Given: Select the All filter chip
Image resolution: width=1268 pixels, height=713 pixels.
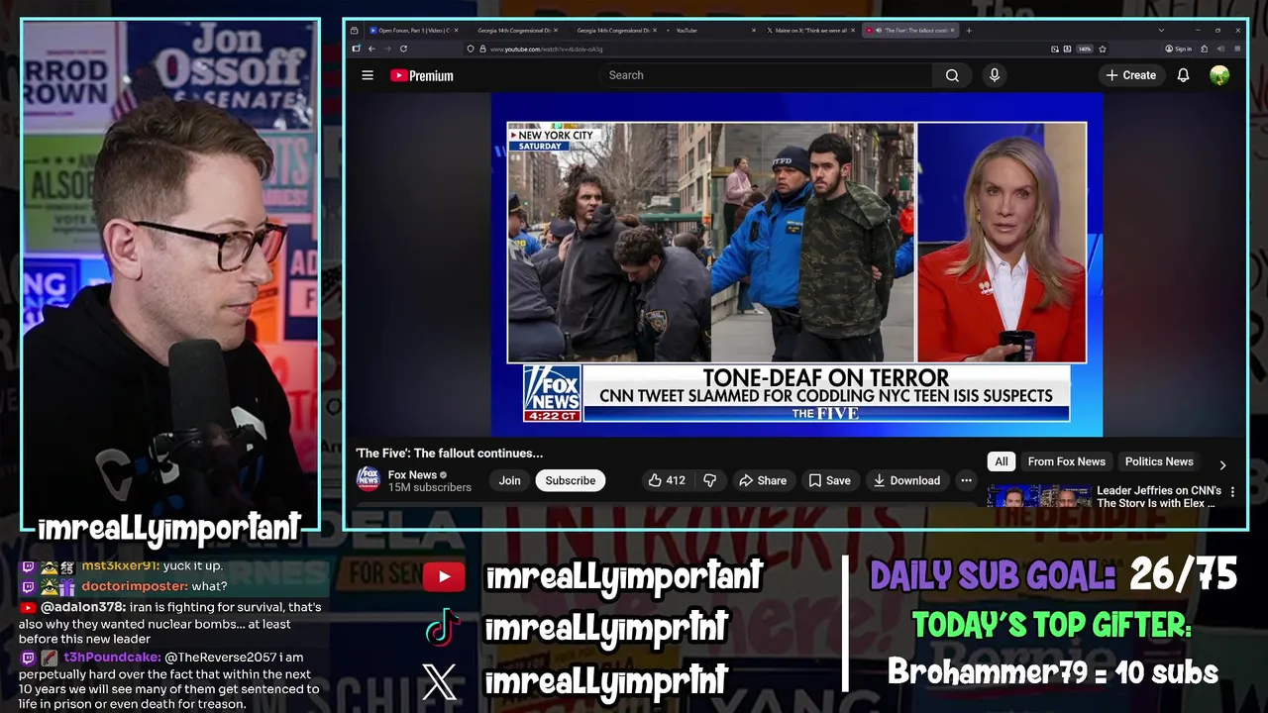Looking at the screenshot, I should 1002,461.
